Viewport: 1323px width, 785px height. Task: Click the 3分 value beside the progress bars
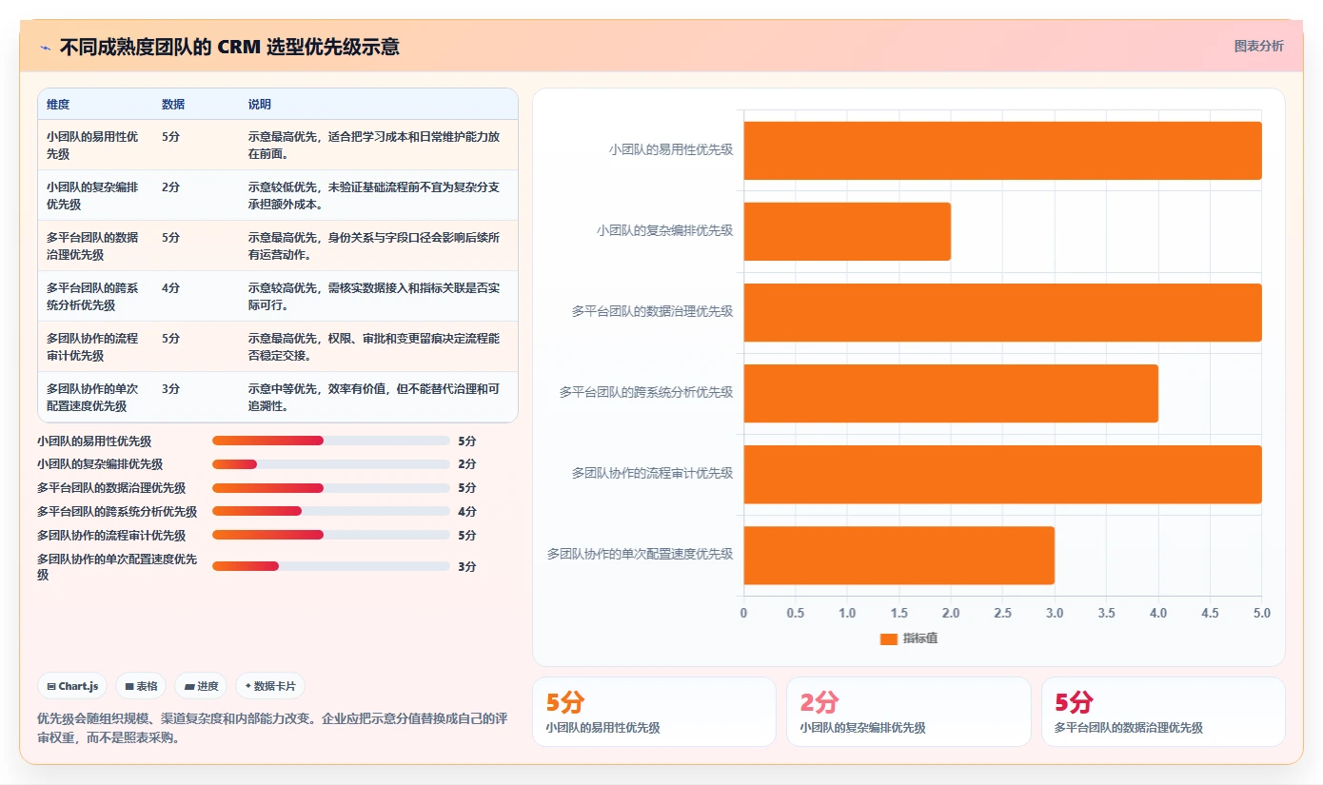click(467, 567)
